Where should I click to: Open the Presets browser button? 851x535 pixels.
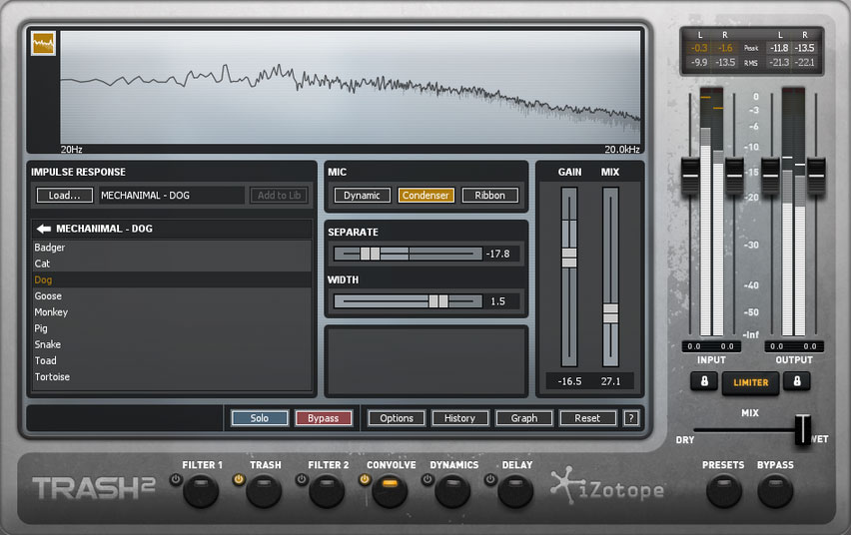pyautogui.click(x=723, y=490)
